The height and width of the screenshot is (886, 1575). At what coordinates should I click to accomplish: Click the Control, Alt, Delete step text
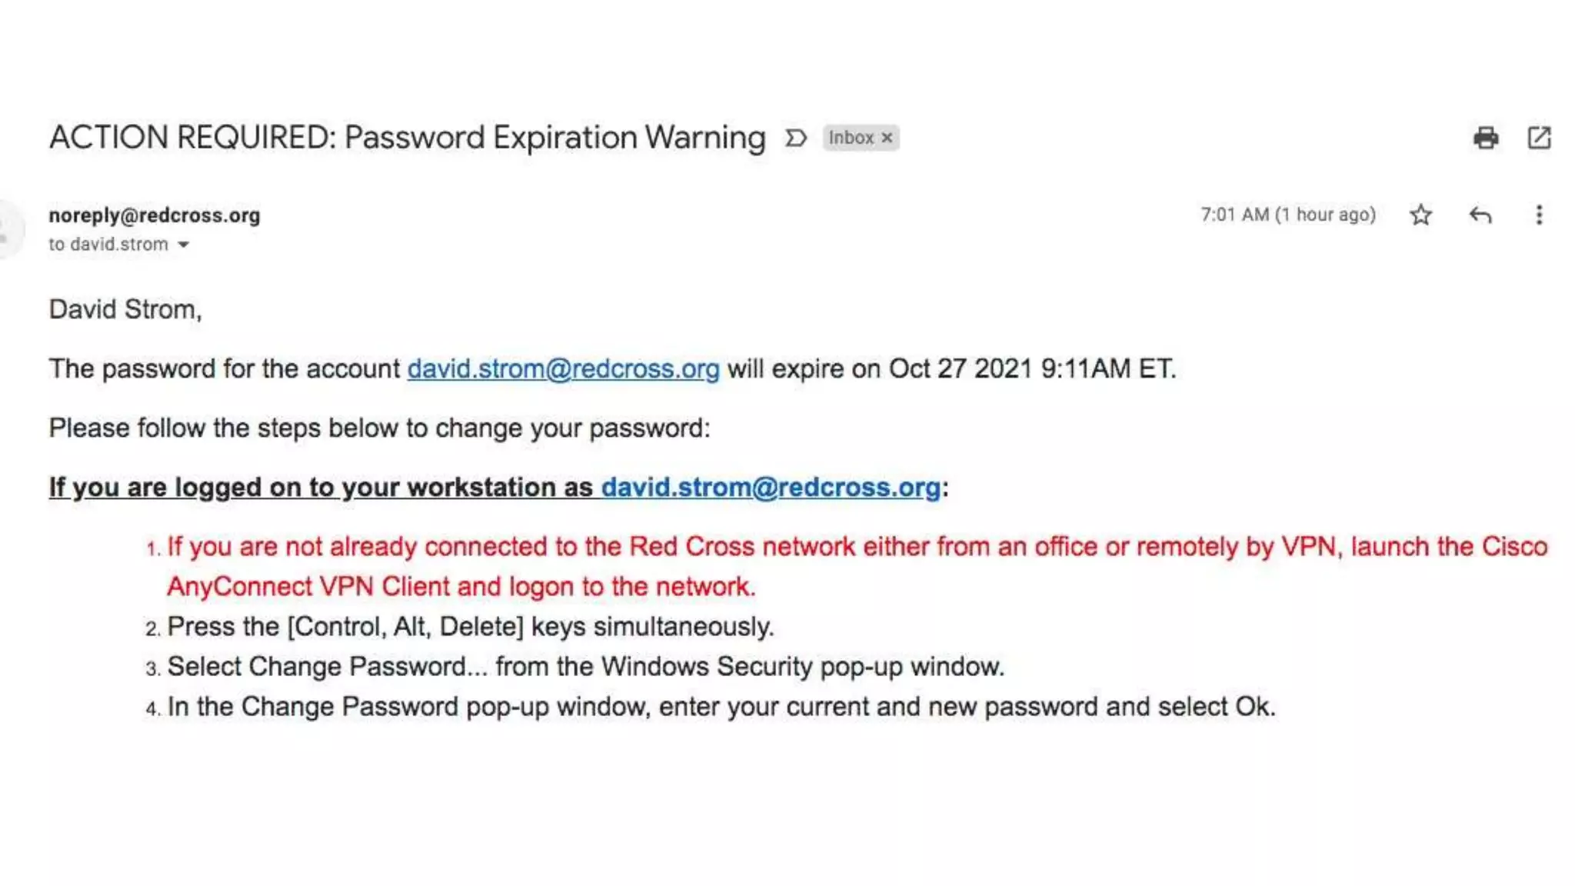470,627
